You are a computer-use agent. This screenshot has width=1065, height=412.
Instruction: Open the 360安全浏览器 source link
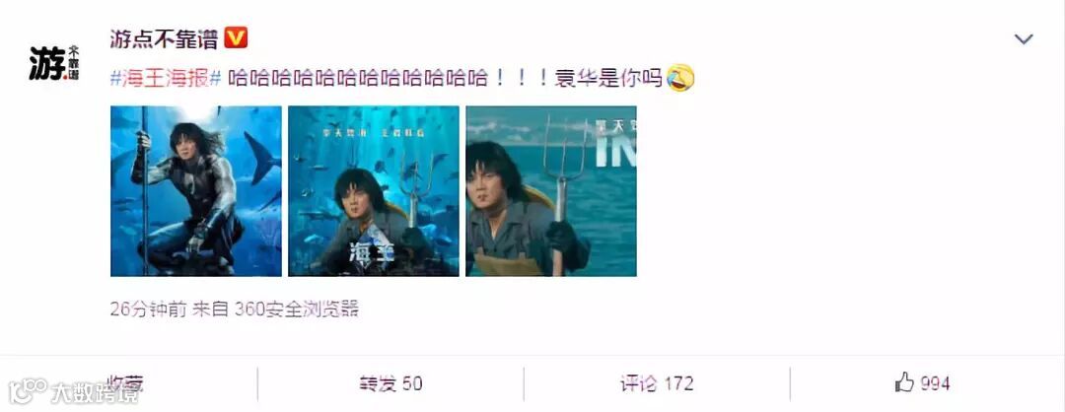296,309
